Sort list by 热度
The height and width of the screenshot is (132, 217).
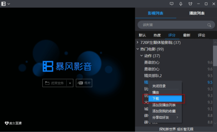tap(157, 35)
